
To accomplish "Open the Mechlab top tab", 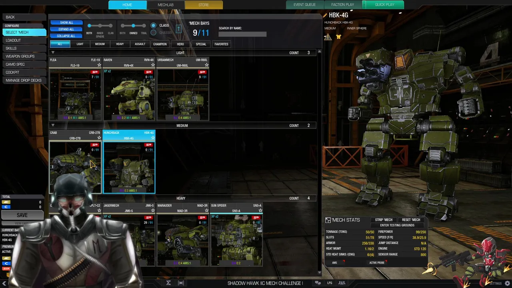I will pyautogui.click(x=166, y=5).
